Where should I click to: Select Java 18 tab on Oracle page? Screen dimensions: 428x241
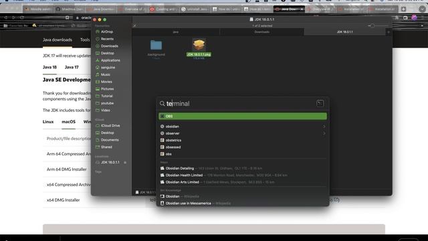point(49,67)
